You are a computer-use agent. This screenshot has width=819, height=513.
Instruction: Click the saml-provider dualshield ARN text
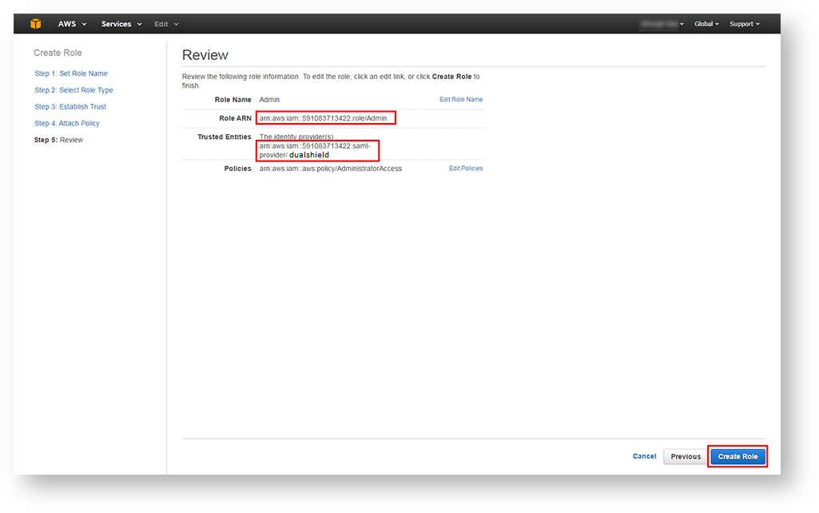315,150
